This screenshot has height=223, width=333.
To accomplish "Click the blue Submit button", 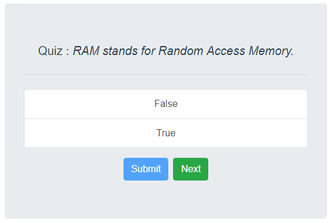I will pos(146,169).
